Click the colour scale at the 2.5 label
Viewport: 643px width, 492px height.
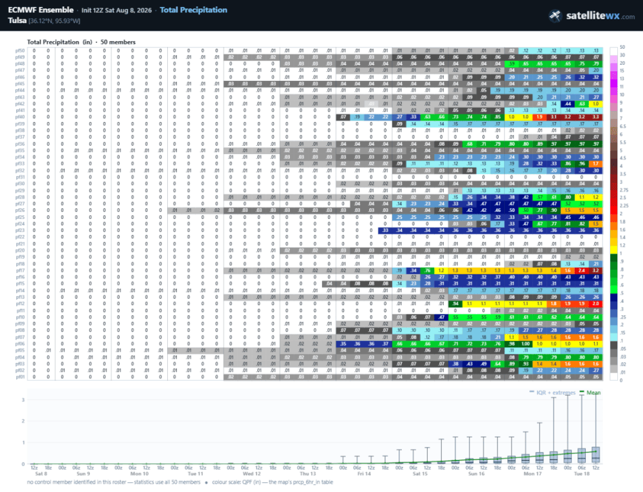[x=623, y=197]
